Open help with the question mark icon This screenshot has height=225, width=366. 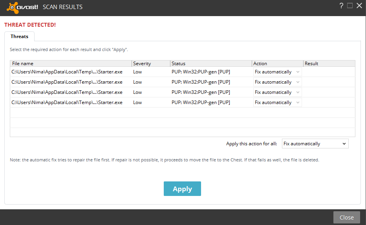(x=341, y=5)
